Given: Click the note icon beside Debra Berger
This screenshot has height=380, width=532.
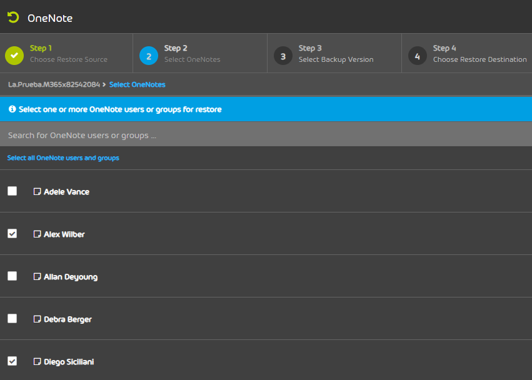Looking at the screenshot, I should coord(37,319).
